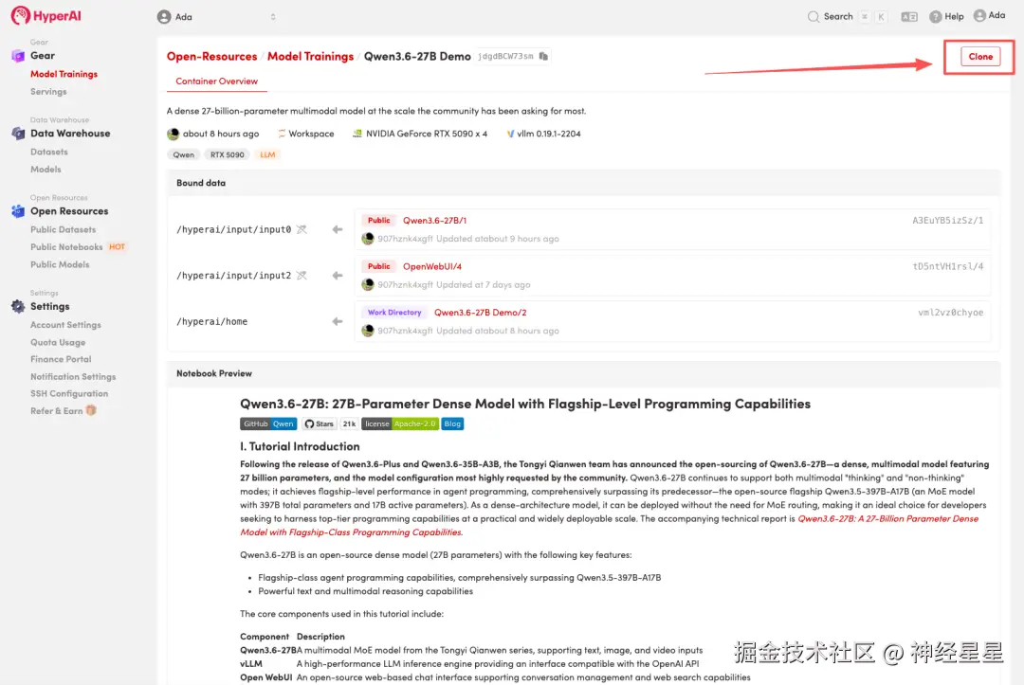Click the Notebook Preview header
Viewport: 1024px width, 685px height.
pos(214,374)
